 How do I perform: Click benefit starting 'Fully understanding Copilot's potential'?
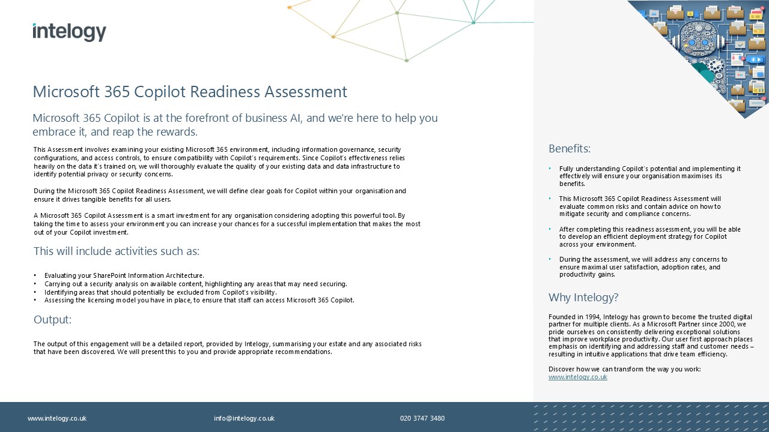click(650, 176)
